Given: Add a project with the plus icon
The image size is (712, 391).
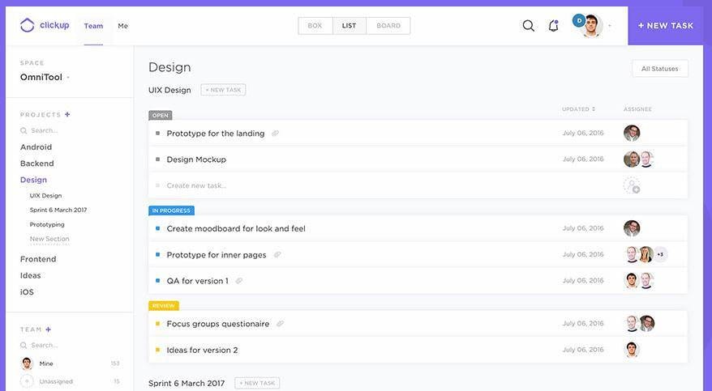Looking at the screenshot, I should click(67, 114).
